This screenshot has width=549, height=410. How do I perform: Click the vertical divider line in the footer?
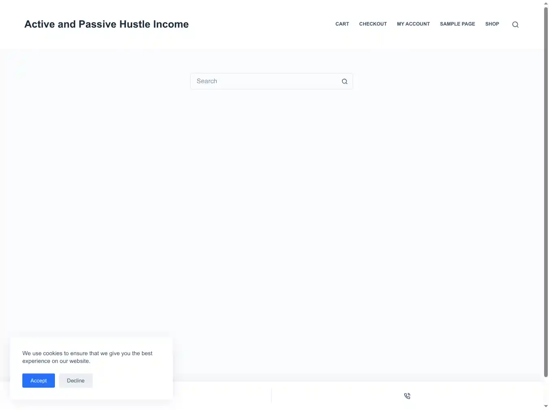click(271, 396)
